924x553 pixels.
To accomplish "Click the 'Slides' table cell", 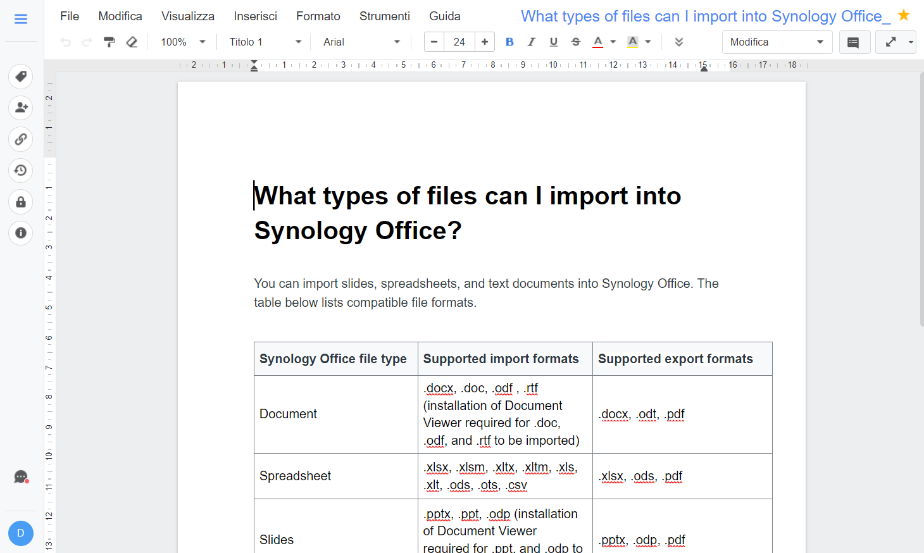I will 335,526.
